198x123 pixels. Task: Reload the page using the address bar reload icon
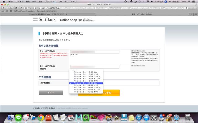pos(186,8)
